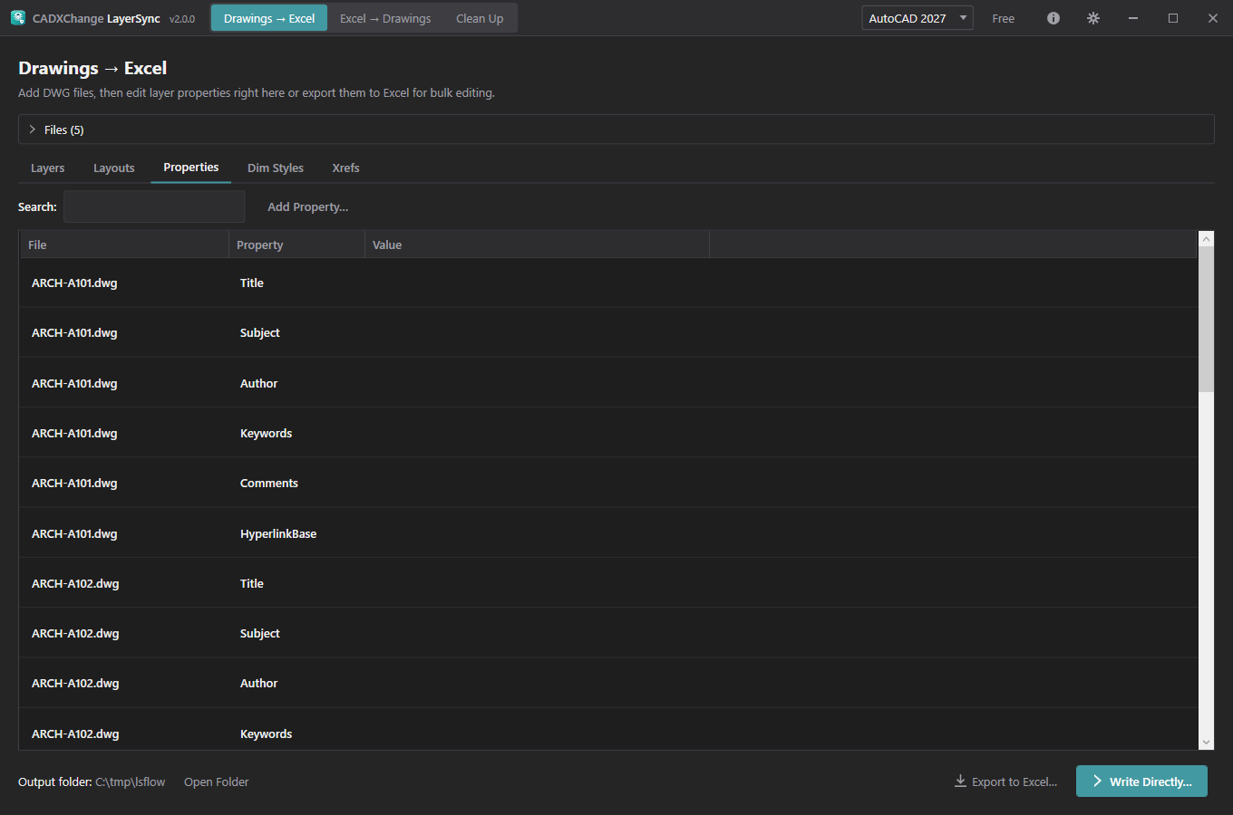Viewport: 1233px width, 815px height.
Task: Select the ARCH-A102.dwg Title property row
Action: 608,583
